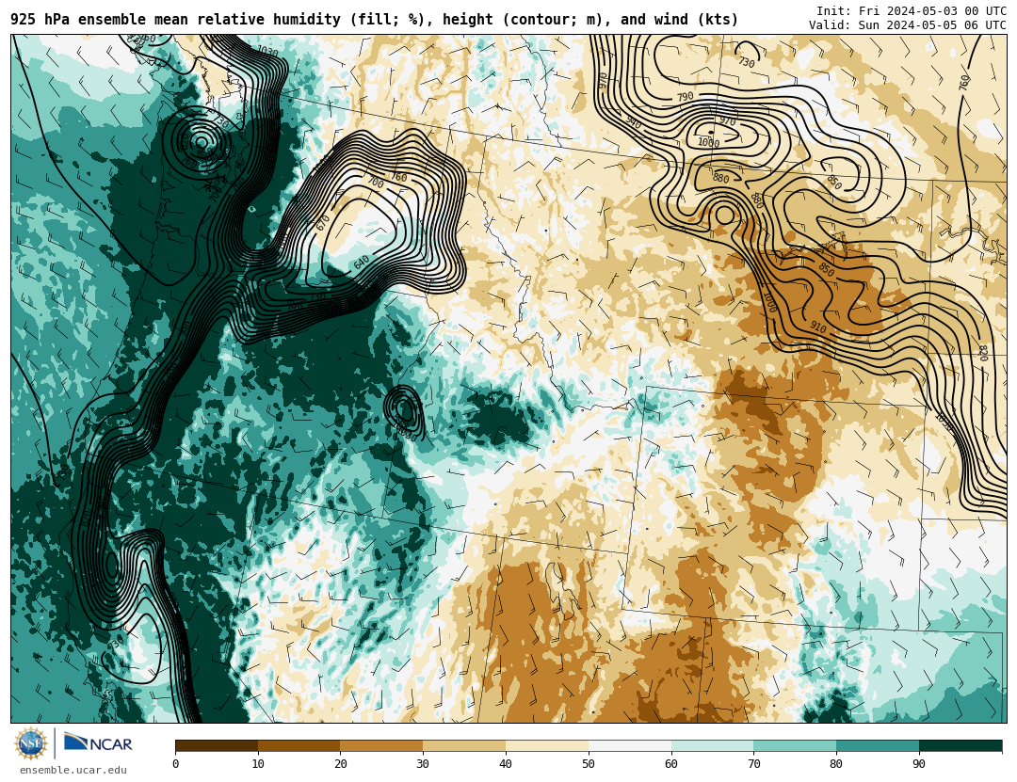This screenshot has width=1017, height=782.
Task: Click the 50-60% white colorbar segment
Action: tap(630, 745)
